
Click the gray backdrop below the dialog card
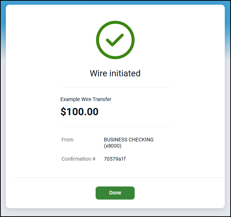[x=115, y=212]
